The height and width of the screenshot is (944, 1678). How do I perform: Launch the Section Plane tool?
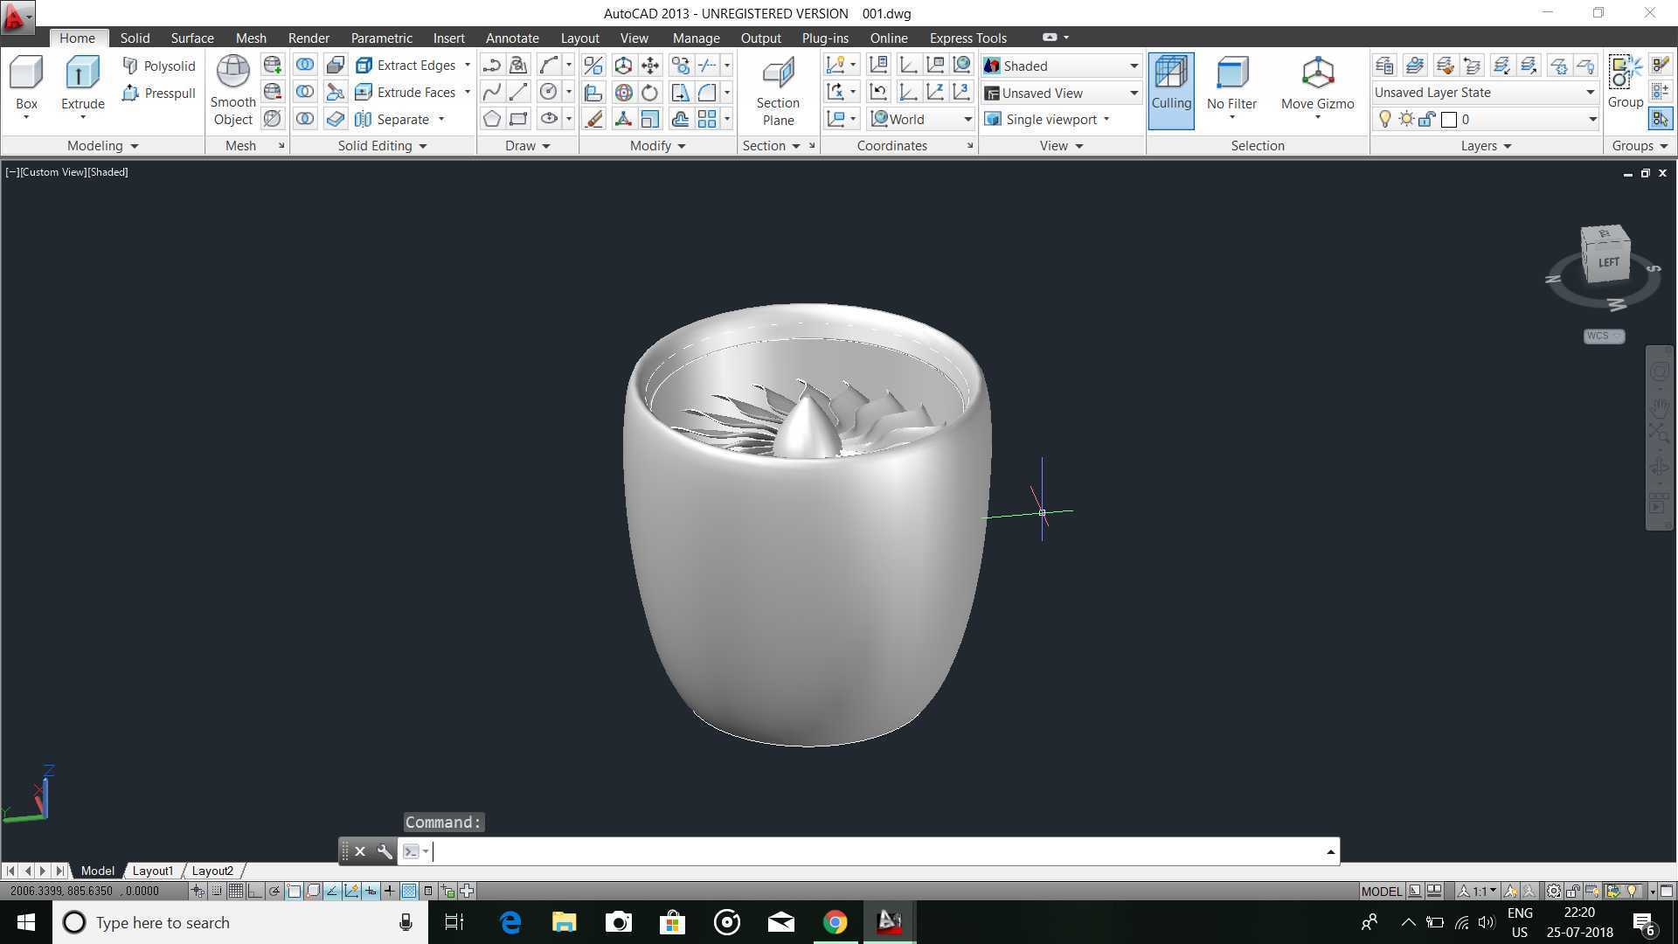pyautogui.click(x=778, y=91)
